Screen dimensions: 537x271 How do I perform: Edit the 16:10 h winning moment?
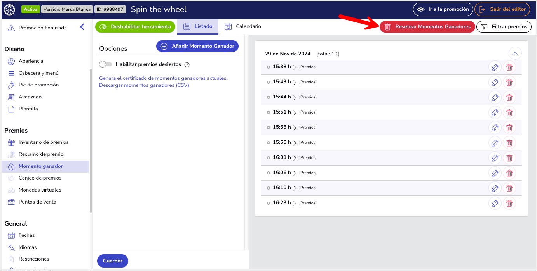coord(494,188)
